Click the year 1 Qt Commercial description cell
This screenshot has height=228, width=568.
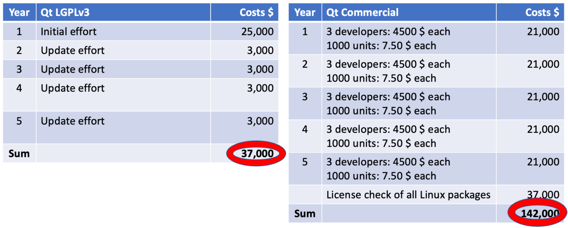click(388, 39)
